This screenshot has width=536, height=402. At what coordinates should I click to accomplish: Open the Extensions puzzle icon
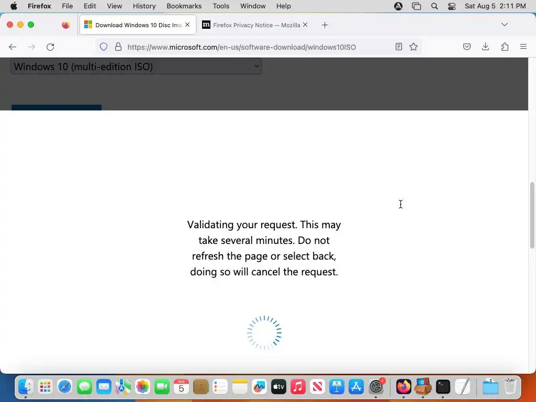pyautogui.click(x=505, y=47)
